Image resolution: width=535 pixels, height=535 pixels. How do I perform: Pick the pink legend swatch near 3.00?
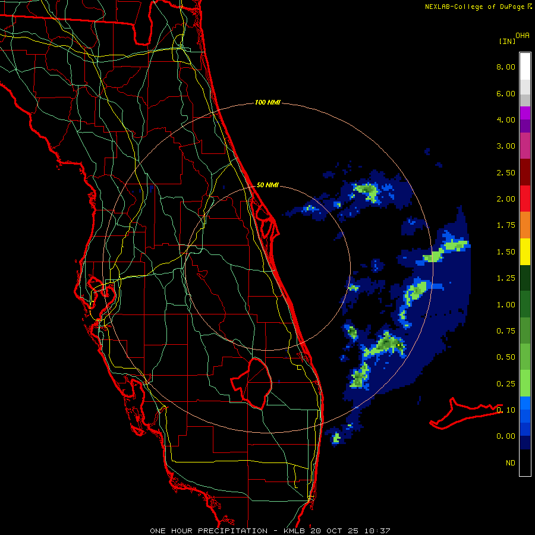pyautogui.click(x=525, y=146)
